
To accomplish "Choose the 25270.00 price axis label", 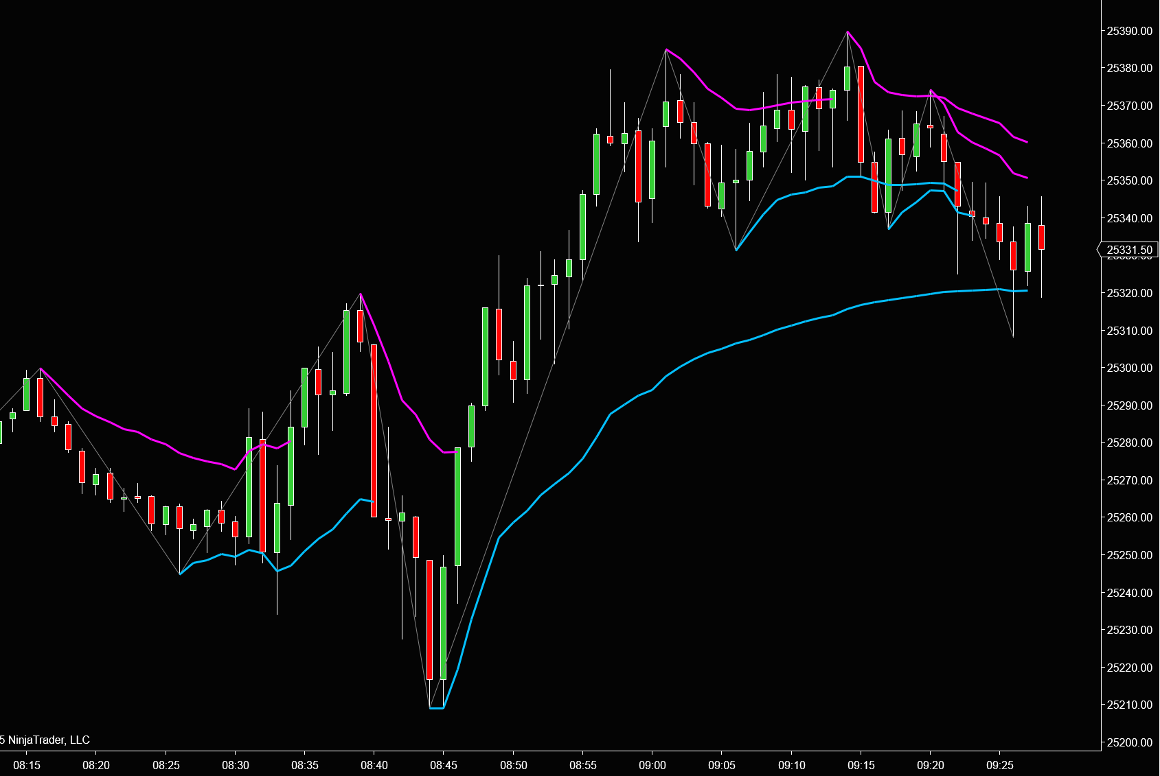I will click(x=1130, y=480).
